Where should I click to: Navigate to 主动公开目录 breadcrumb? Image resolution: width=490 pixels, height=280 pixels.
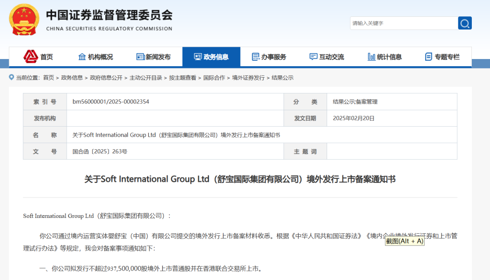pyautogui.click(x=146, y=78)
